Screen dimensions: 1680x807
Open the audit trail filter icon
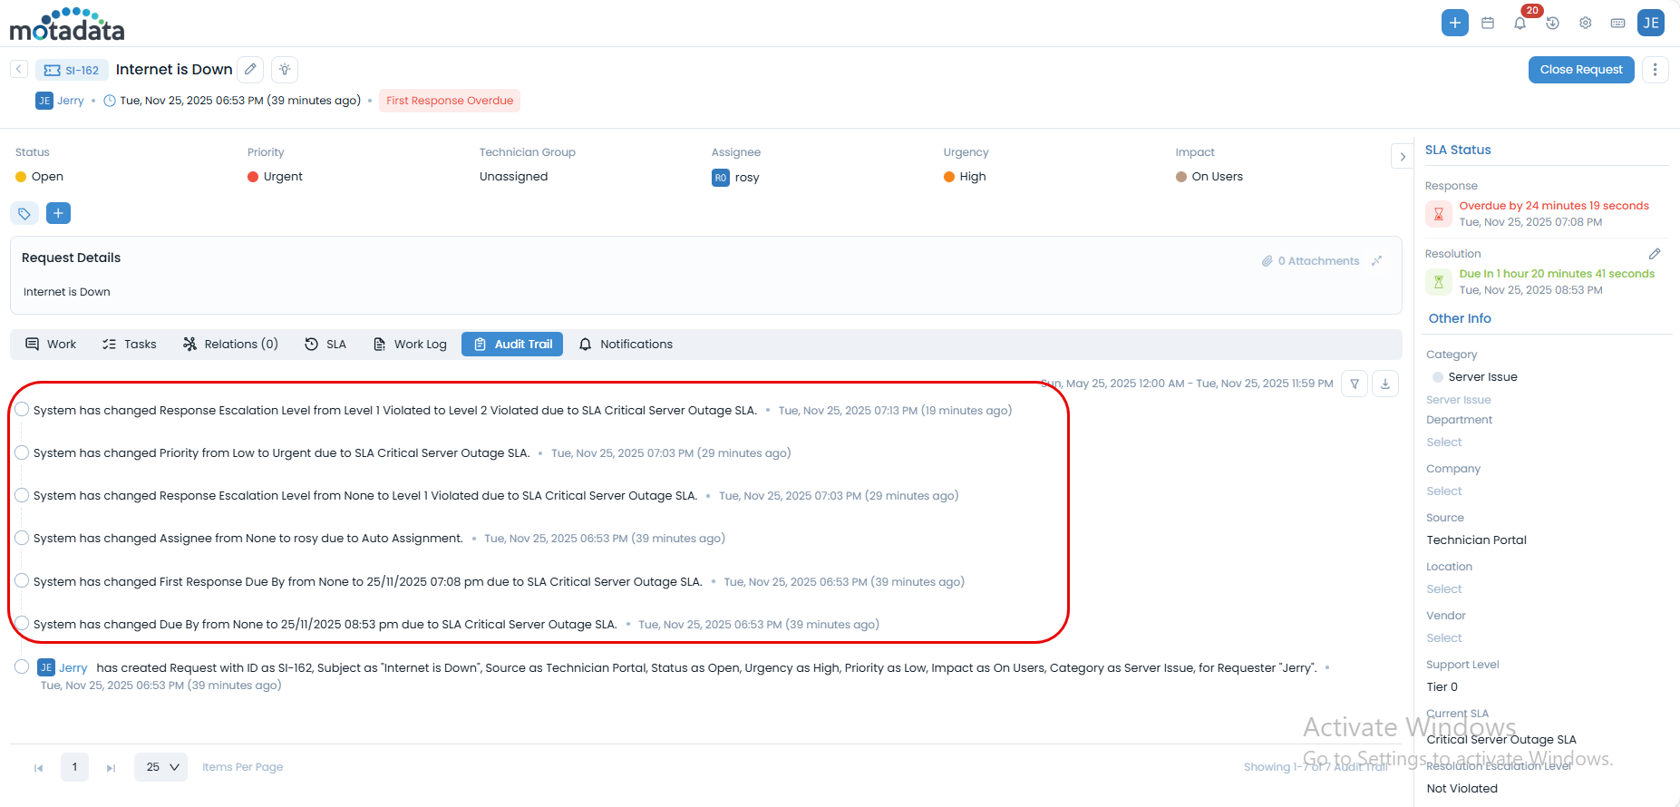coord(1355,384)
